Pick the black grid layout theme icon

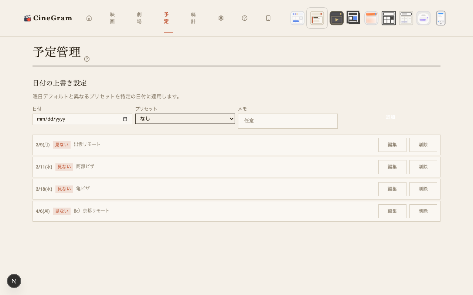[389, 18]
